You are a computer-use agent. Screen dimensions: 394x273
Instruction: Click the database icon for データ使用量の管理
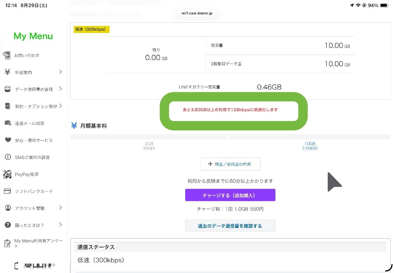coord(7,89)
